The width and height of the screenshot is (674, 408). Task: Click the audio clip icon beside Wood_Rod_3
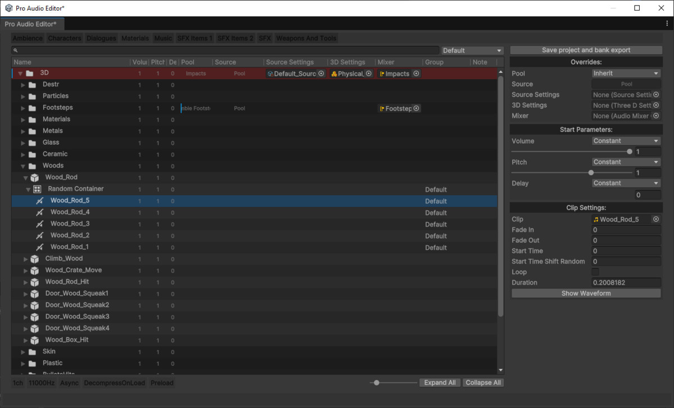click(x=40, y=224)
